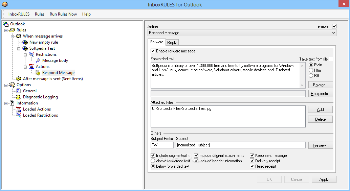Screen dimensions: 350x191
Task: Toggle 'Keep sent message' checkbox
Action: 252,156
